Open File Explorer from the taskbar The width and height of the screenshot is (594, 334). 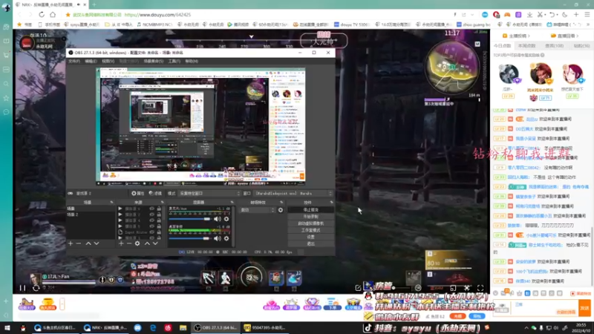[x=183, y=328]
